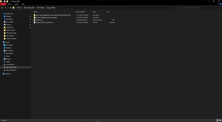Viewport: 222px width, 122px height.
Task: Select the readme.txt file icon
Action: [34, 20]
